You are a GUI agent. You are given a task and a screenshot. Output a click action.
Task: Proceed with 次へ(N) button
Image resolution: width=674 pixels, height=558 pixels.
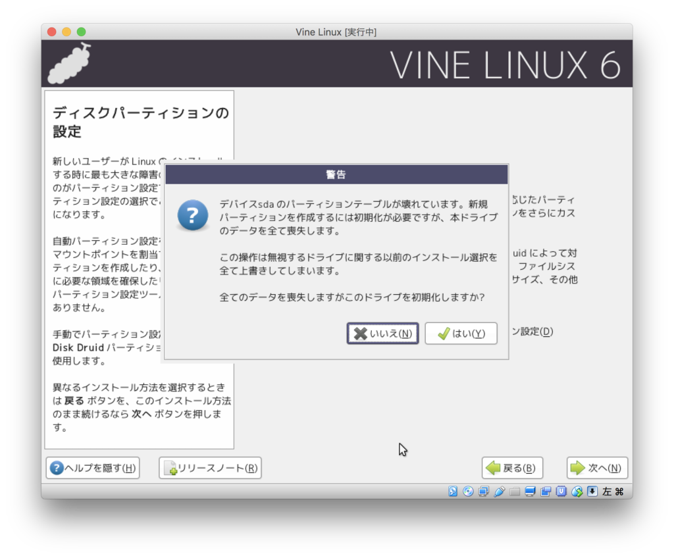[597, 468]
